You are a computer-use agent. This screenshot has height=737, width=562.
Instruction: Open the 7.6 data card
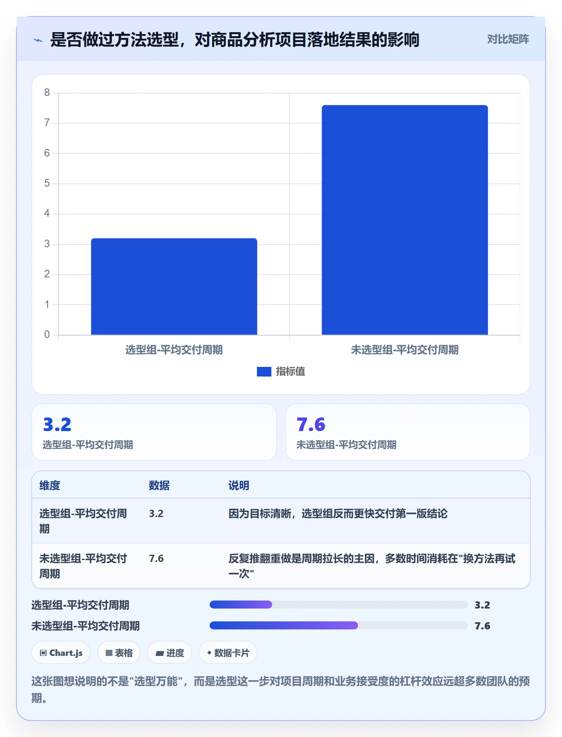(408, 432)
